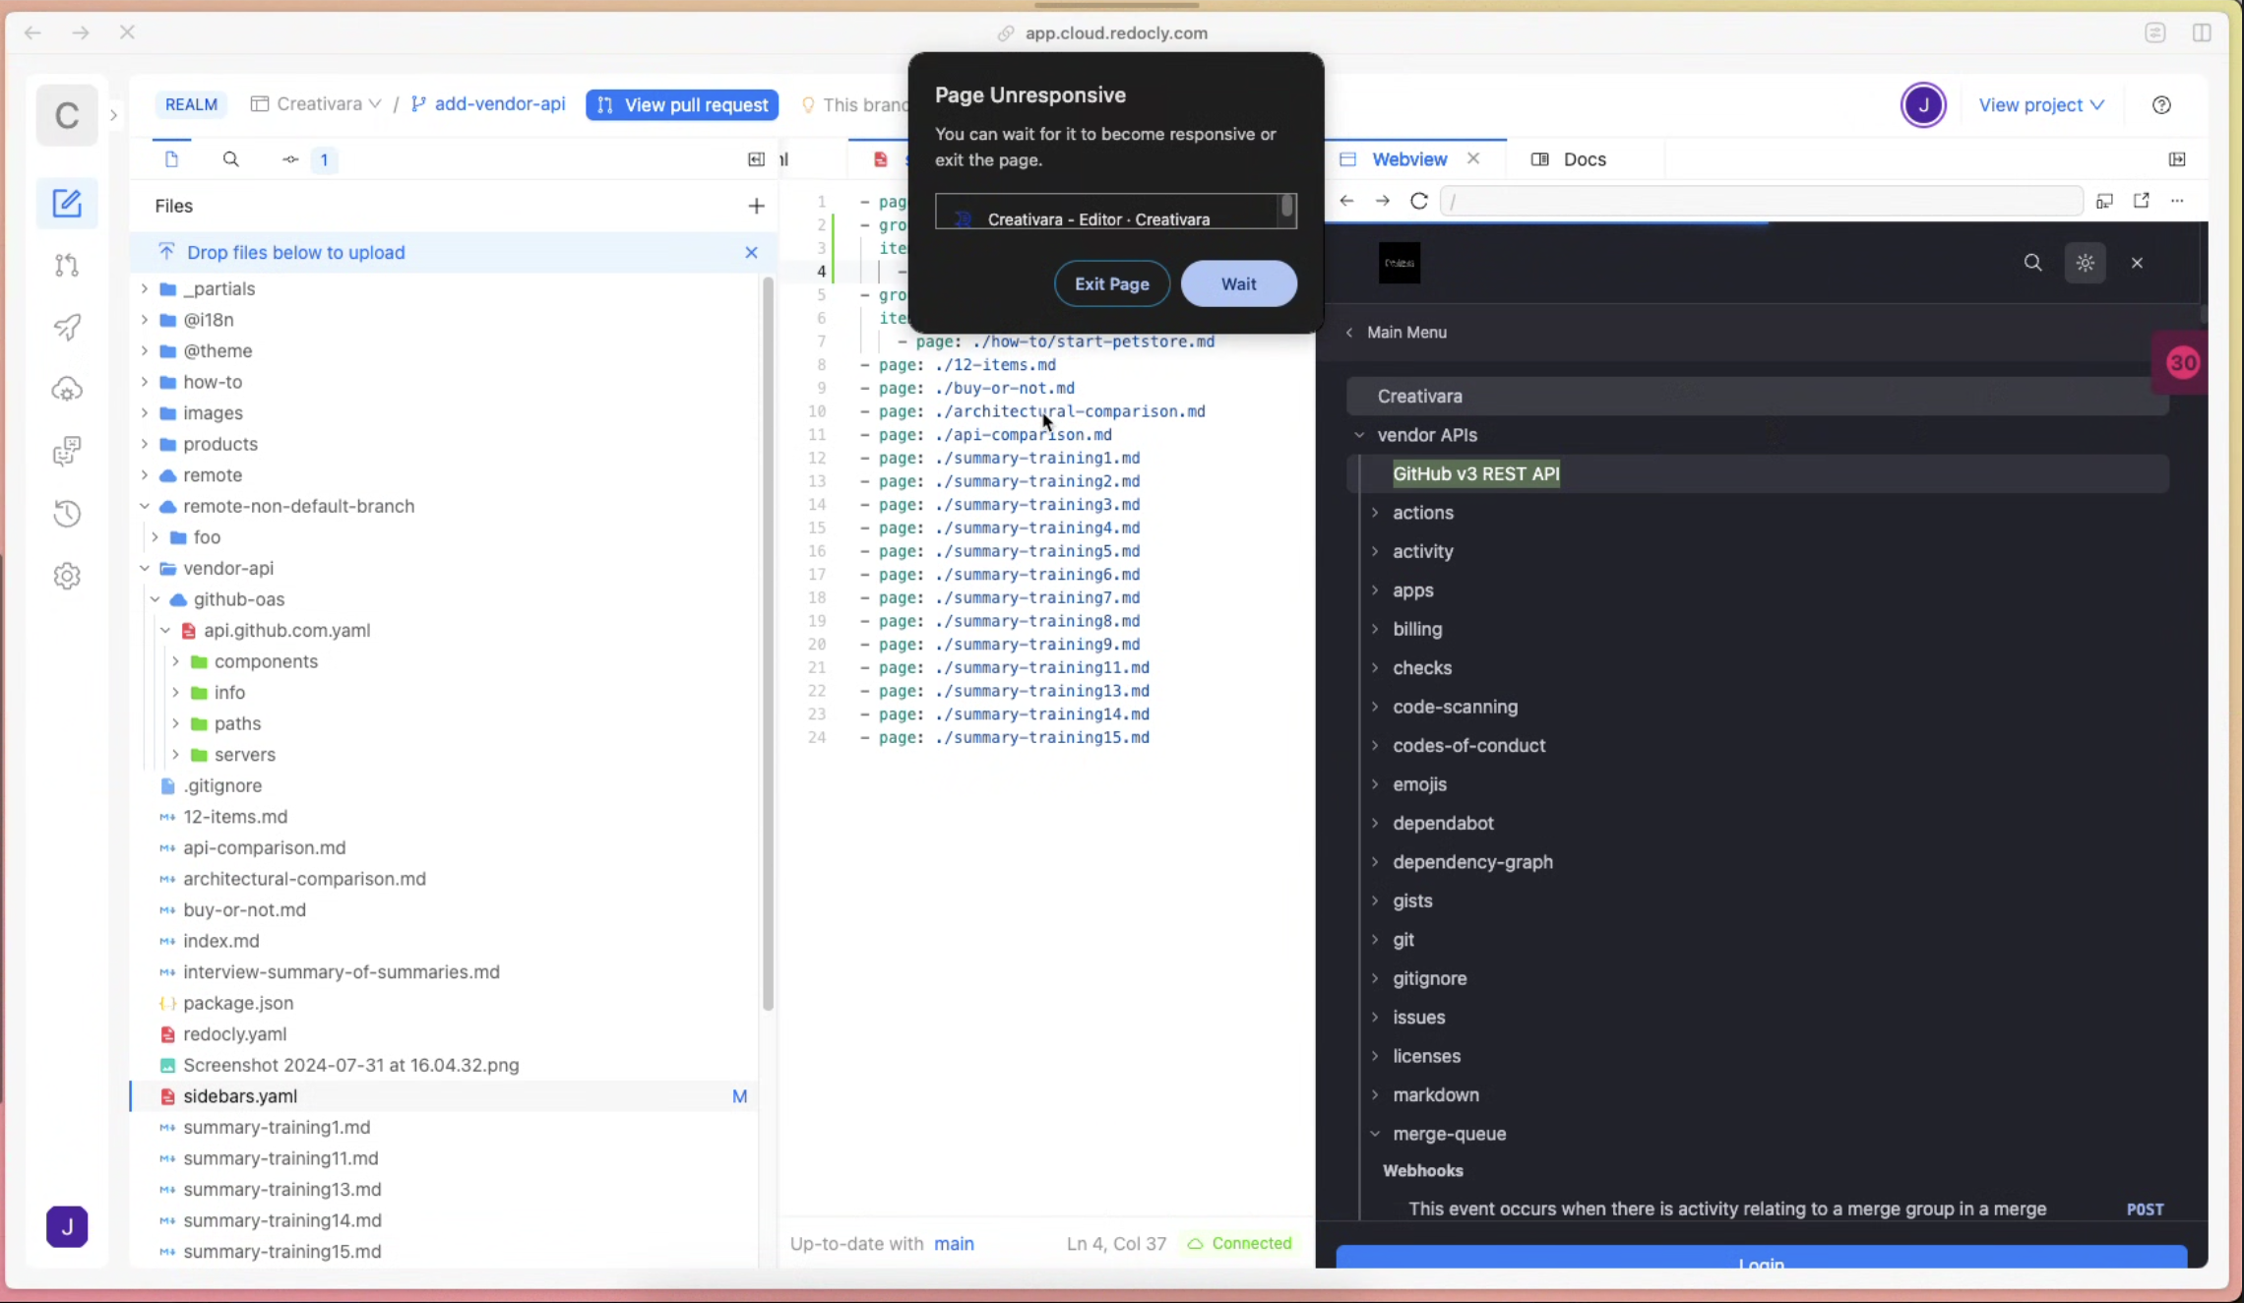Reload the webview preview

(1418, 201)
